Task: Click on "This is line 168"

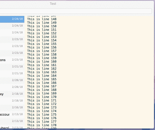Action: 42,90
